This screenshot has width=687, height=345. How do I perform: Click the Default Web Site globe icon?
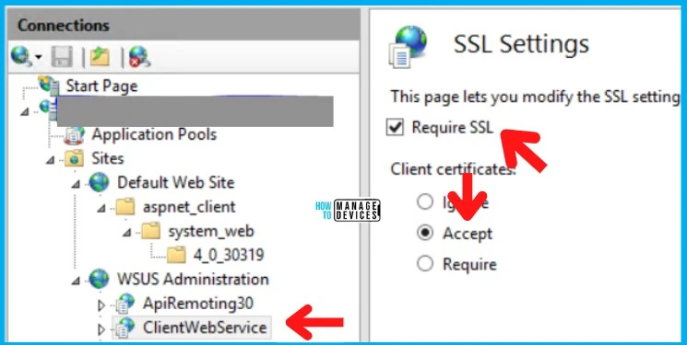pyautogui.click(x=99, y=182)
